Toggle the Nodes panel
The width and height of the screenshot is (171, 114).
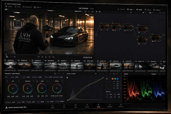[x=139, y=10]
